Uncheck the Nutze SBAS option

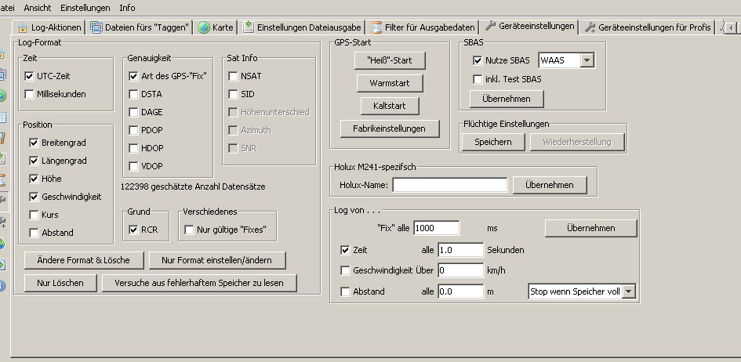point(478,60)
